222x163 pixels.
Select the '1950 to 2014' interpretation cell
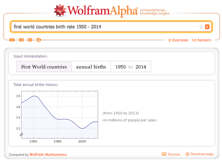131,67
